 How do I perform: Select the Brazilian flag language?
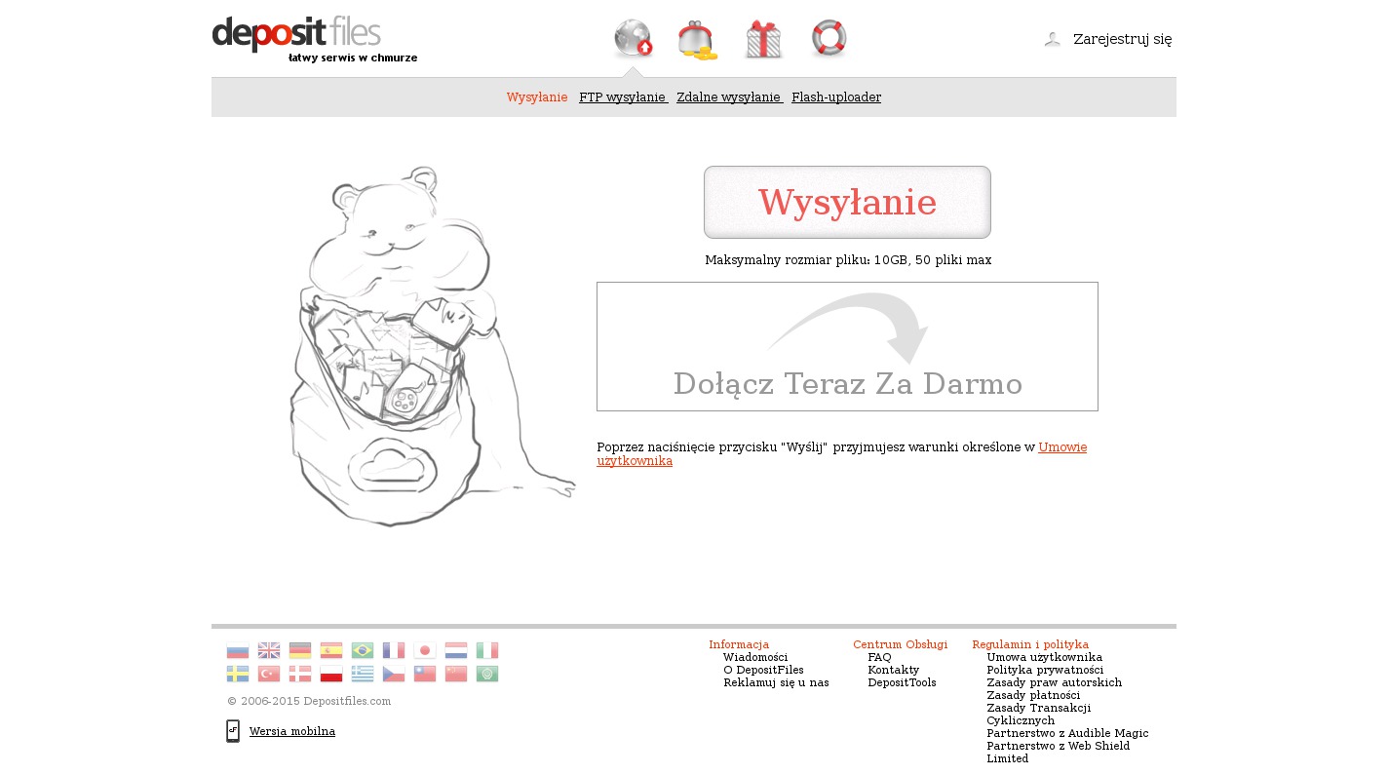pyautogui.click(x=363, y=650)
